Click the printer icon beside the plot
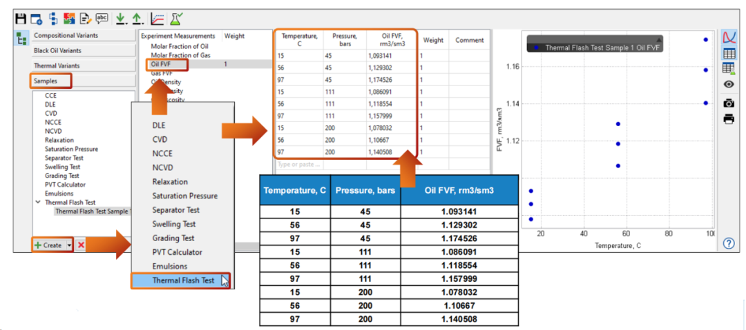The width and height of the screenshot is (746, 330). (728, 118)
